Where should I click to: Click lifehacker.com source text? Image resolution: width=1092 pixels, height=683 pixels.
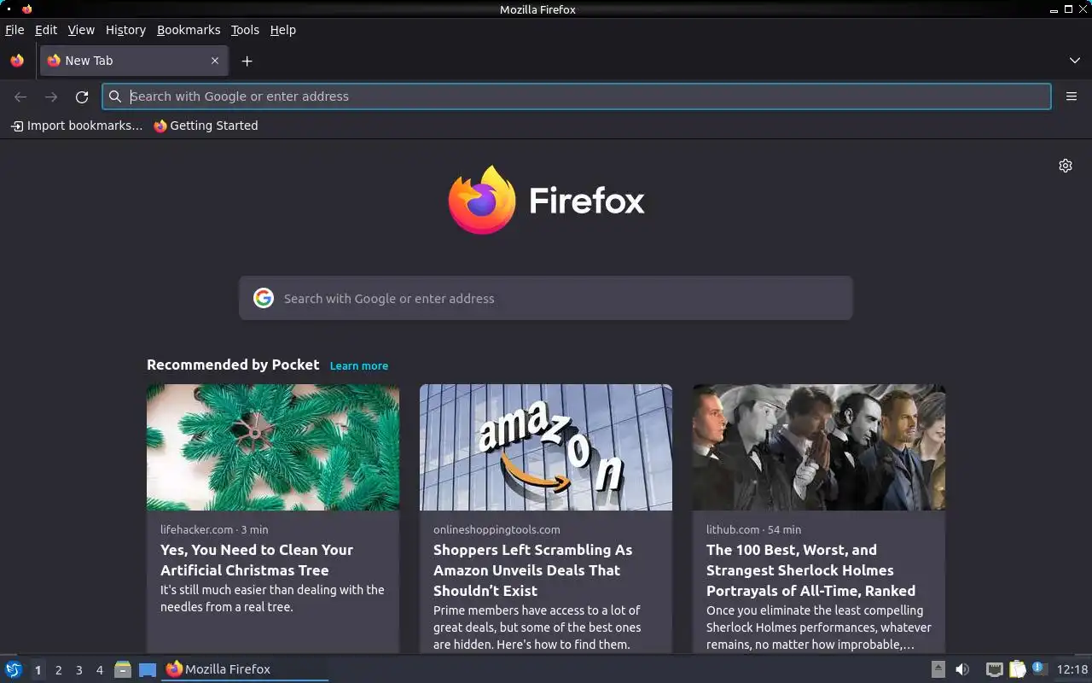197,529
